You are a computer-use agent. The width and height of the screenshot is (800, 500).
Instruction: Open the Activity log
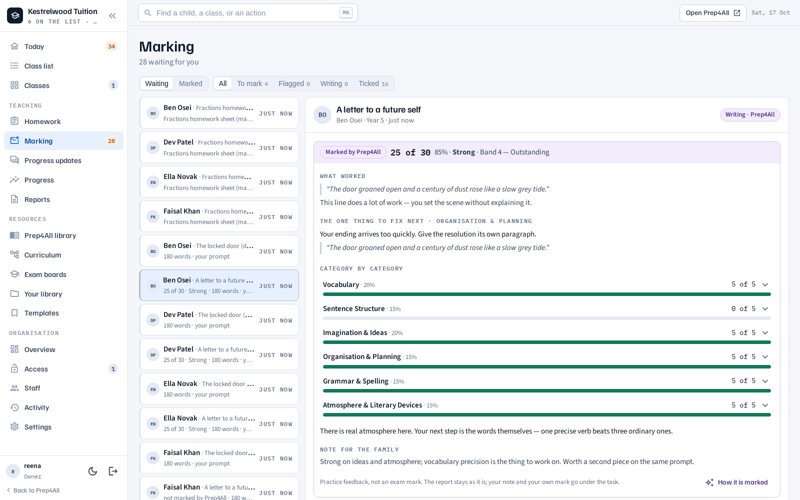pyautogui.click(x=63, y=407)
